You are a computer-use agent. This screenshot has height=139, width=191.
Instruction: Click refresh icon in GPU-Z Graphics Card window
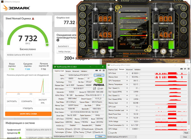[100, 70]
